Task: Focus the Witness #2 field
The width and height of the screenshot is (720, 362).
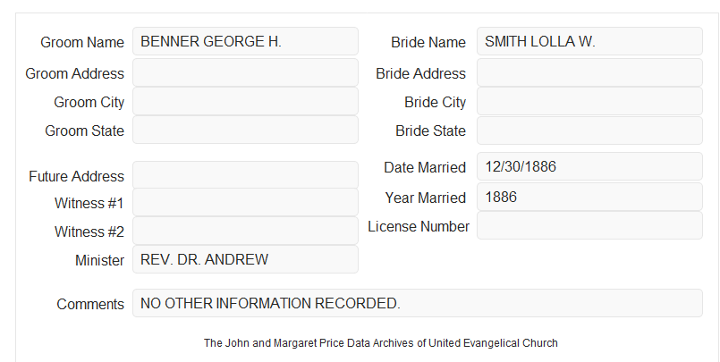Action: (245, 231)
